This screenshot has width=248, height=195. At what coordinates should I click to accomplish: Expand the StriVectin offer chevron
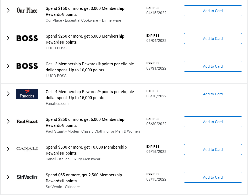click(8, 177)
